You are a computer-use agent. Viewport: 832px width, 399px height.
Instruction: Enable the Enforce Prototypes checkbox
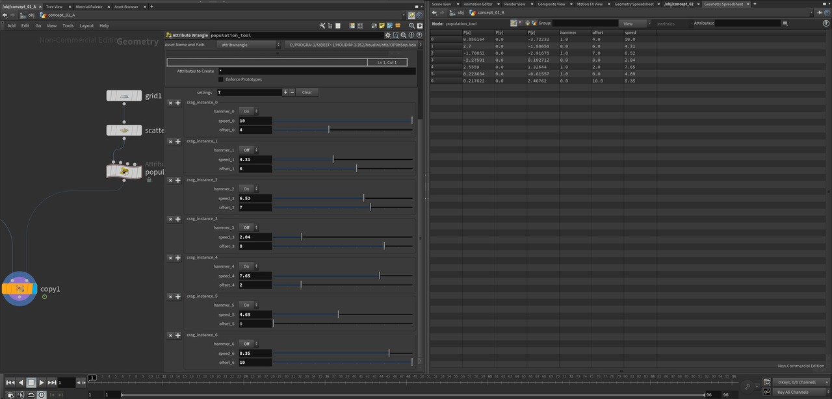(221, 79)
